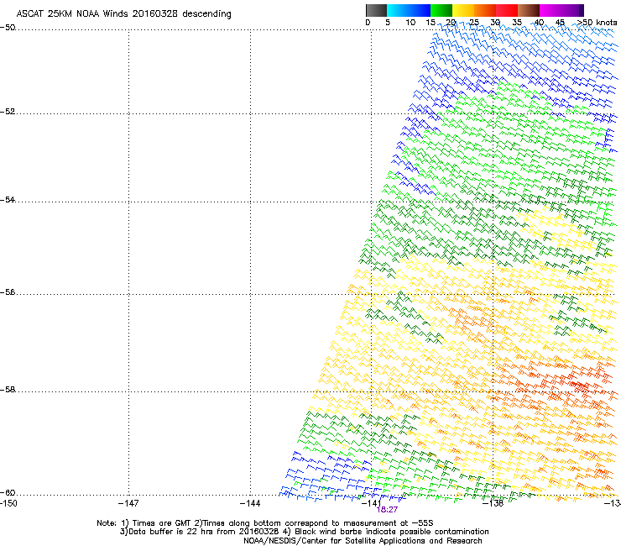Click the '45' label under the color bar
The width and height of the screenshot is (621, 546).
(560, 23)
